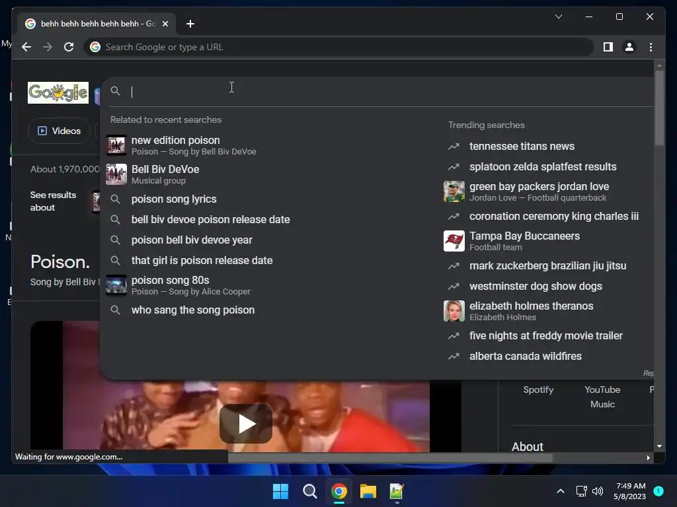Select the Videos filter chip
The image size is (677, 507).
59,131
